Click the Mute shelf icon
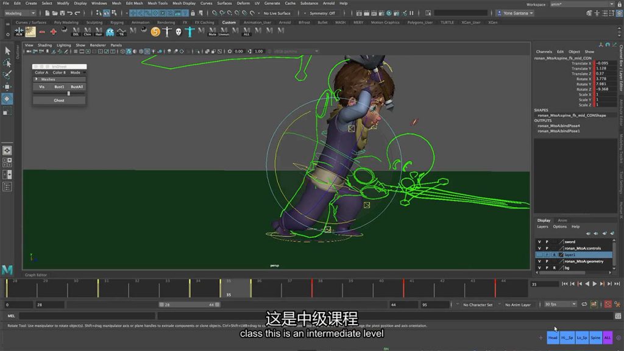This screenshot has height=351, width=624. 213,32
